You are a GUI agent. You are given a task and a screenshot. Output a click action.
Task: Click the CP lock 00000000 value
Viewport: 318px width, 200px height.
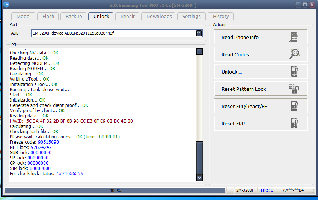[38, 163]
